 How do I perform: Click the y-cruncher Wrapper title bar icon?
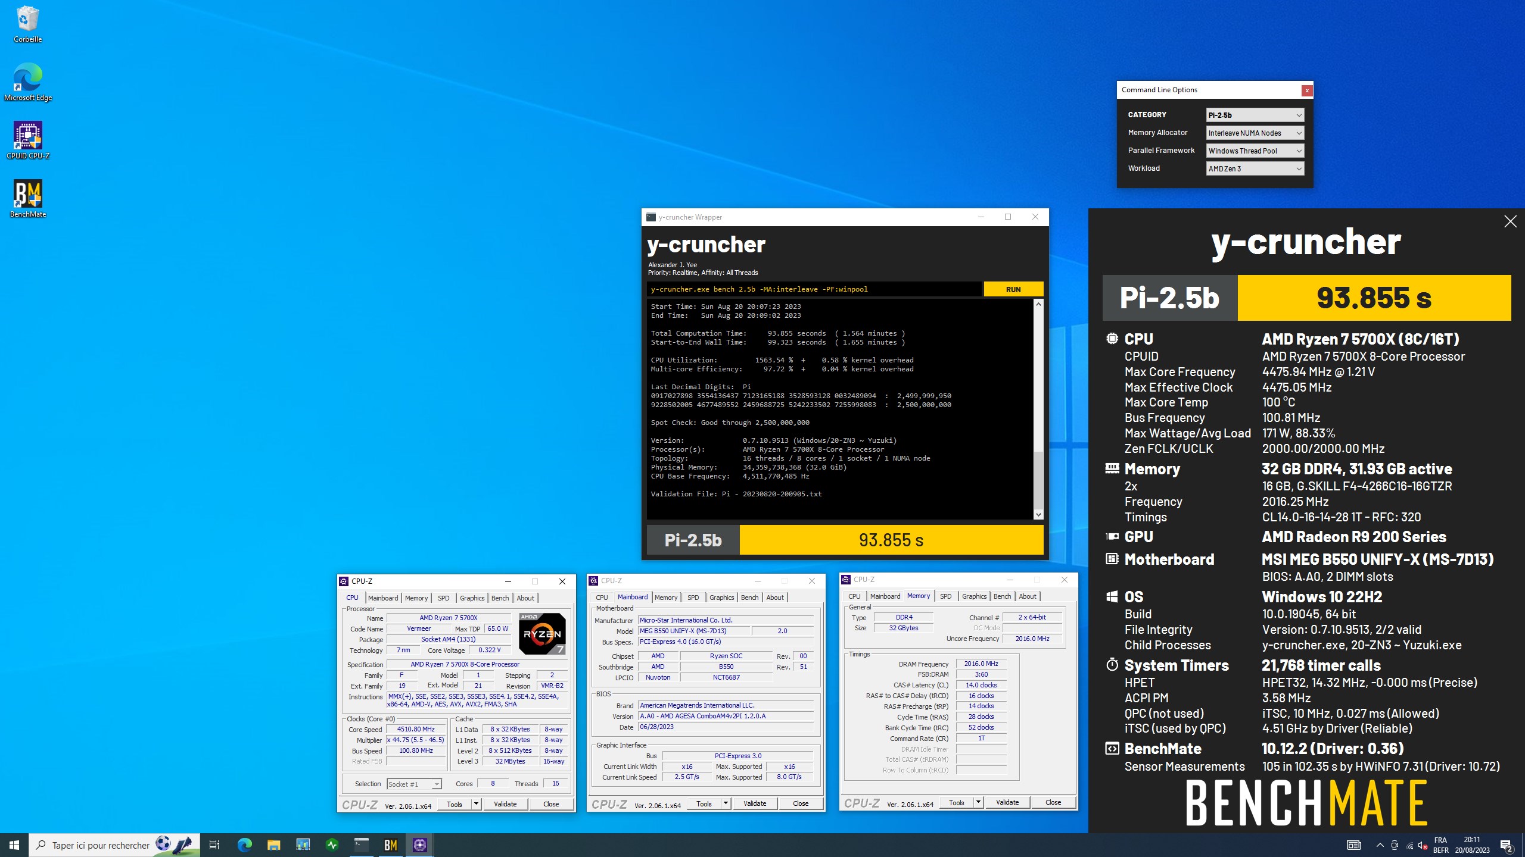651,217
